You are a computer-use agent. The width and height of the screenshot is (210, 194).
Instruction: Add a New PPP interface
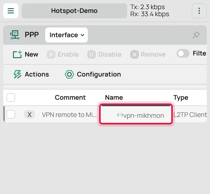tap(26, 54)
